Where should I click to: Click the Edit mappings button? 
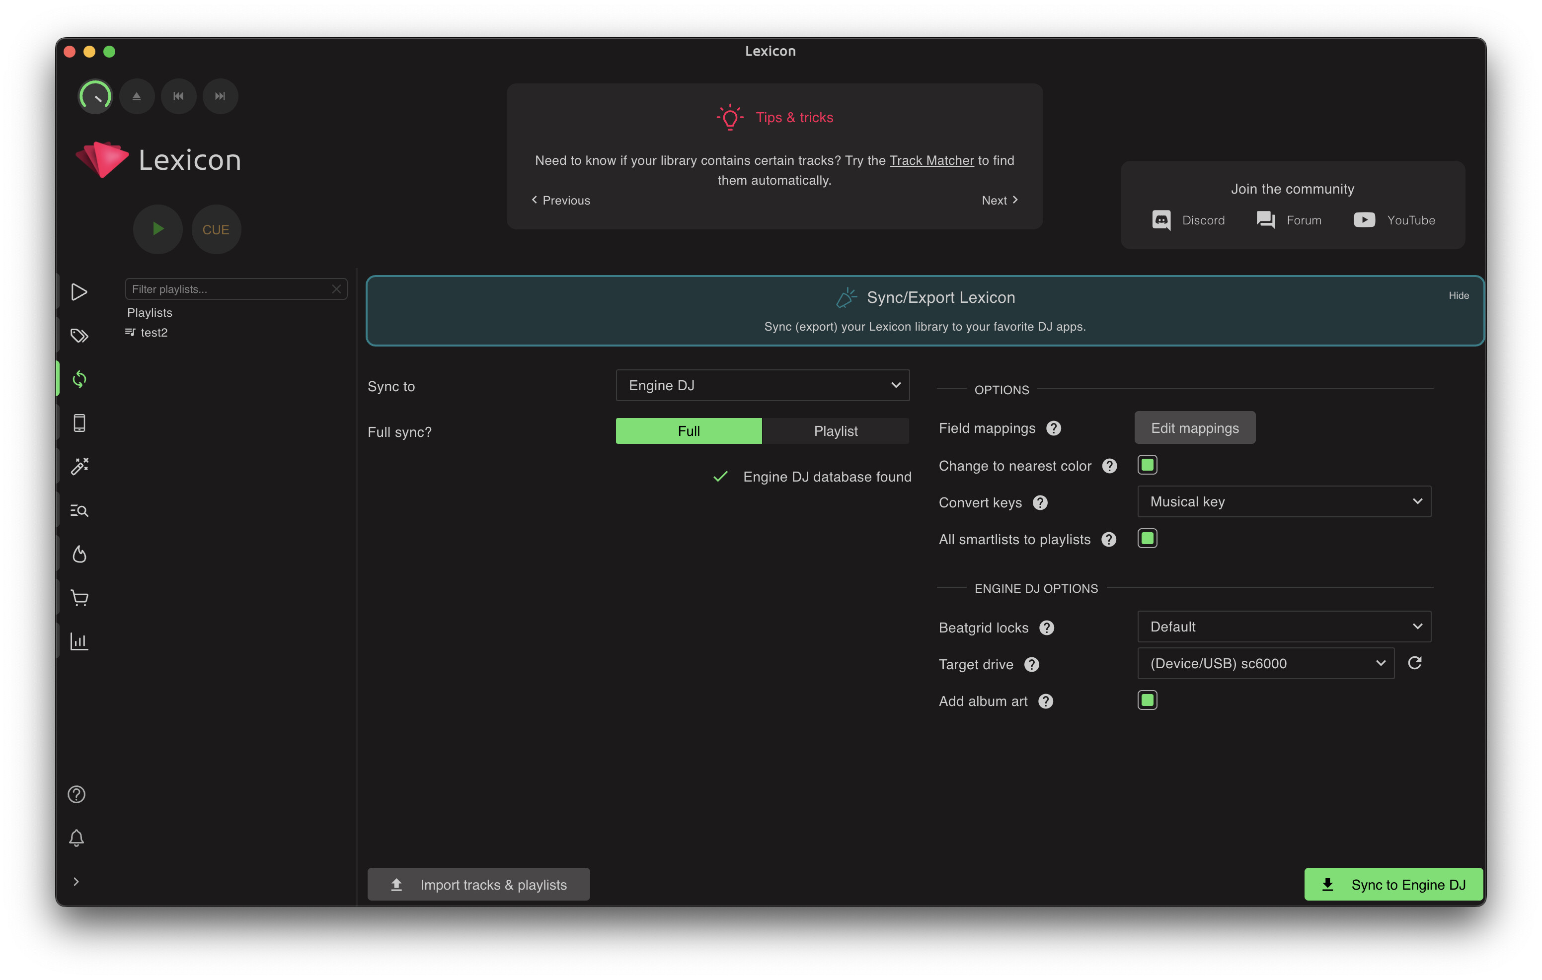pos(1194,428)
